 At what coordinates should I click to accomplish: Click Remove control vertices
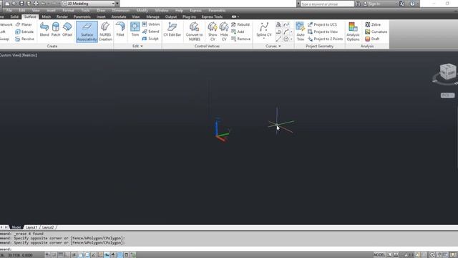tap(240, 39)
